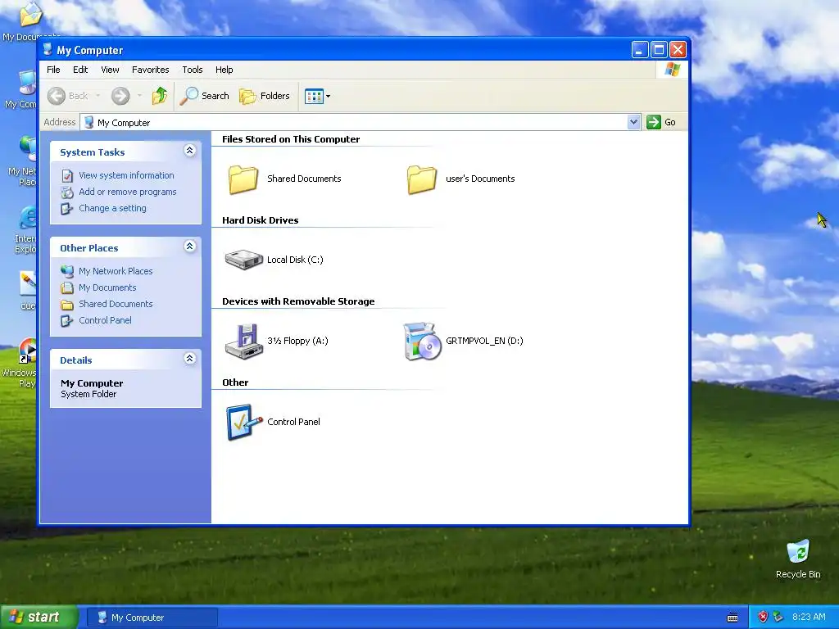Open the Back history dropdown arrow
The image size is (839, 629).
[x=98, y=96]
